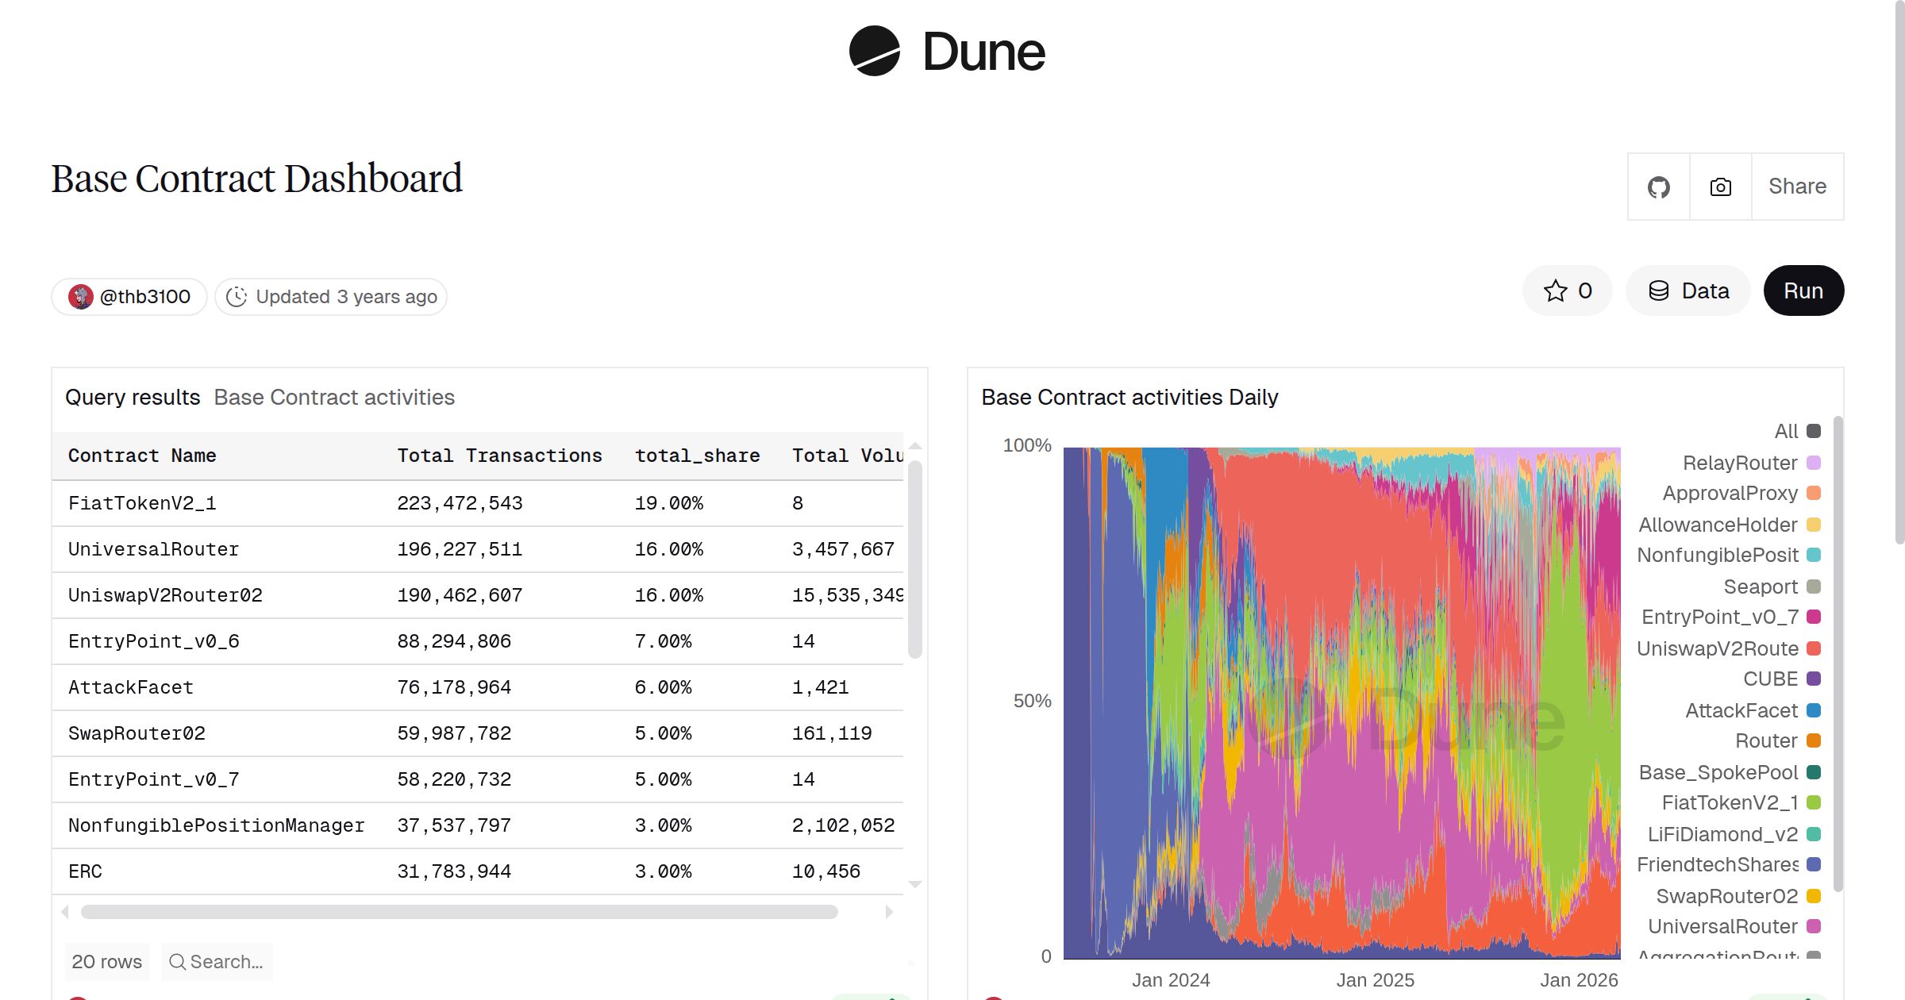The image size is (1905, 1000).
Task: Switch to the Base Contract activities tab
Action: (x=333, y=397)
